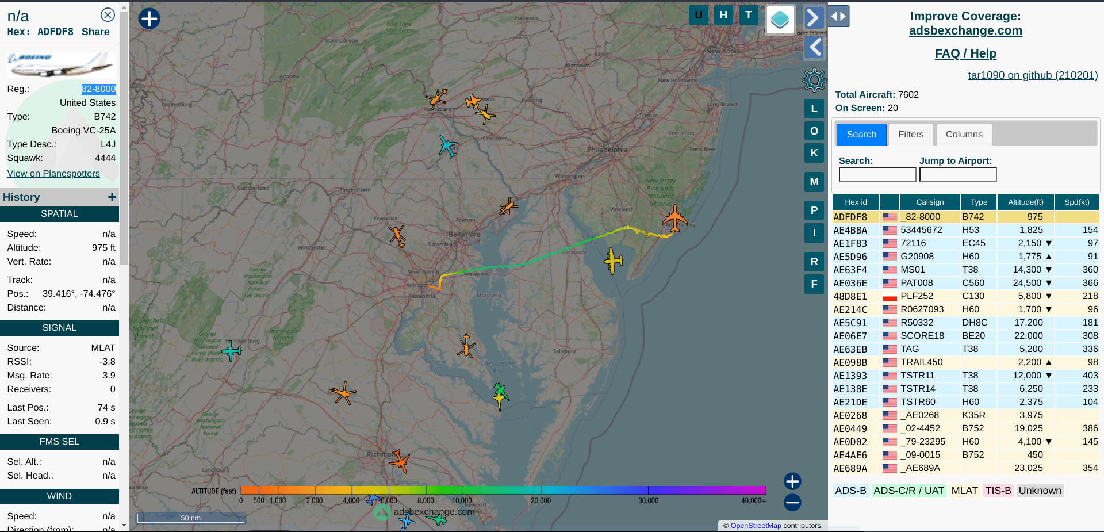This screenshot has width=1104, height=532.
Task: Click the Search input field
Action: [877, 174]
